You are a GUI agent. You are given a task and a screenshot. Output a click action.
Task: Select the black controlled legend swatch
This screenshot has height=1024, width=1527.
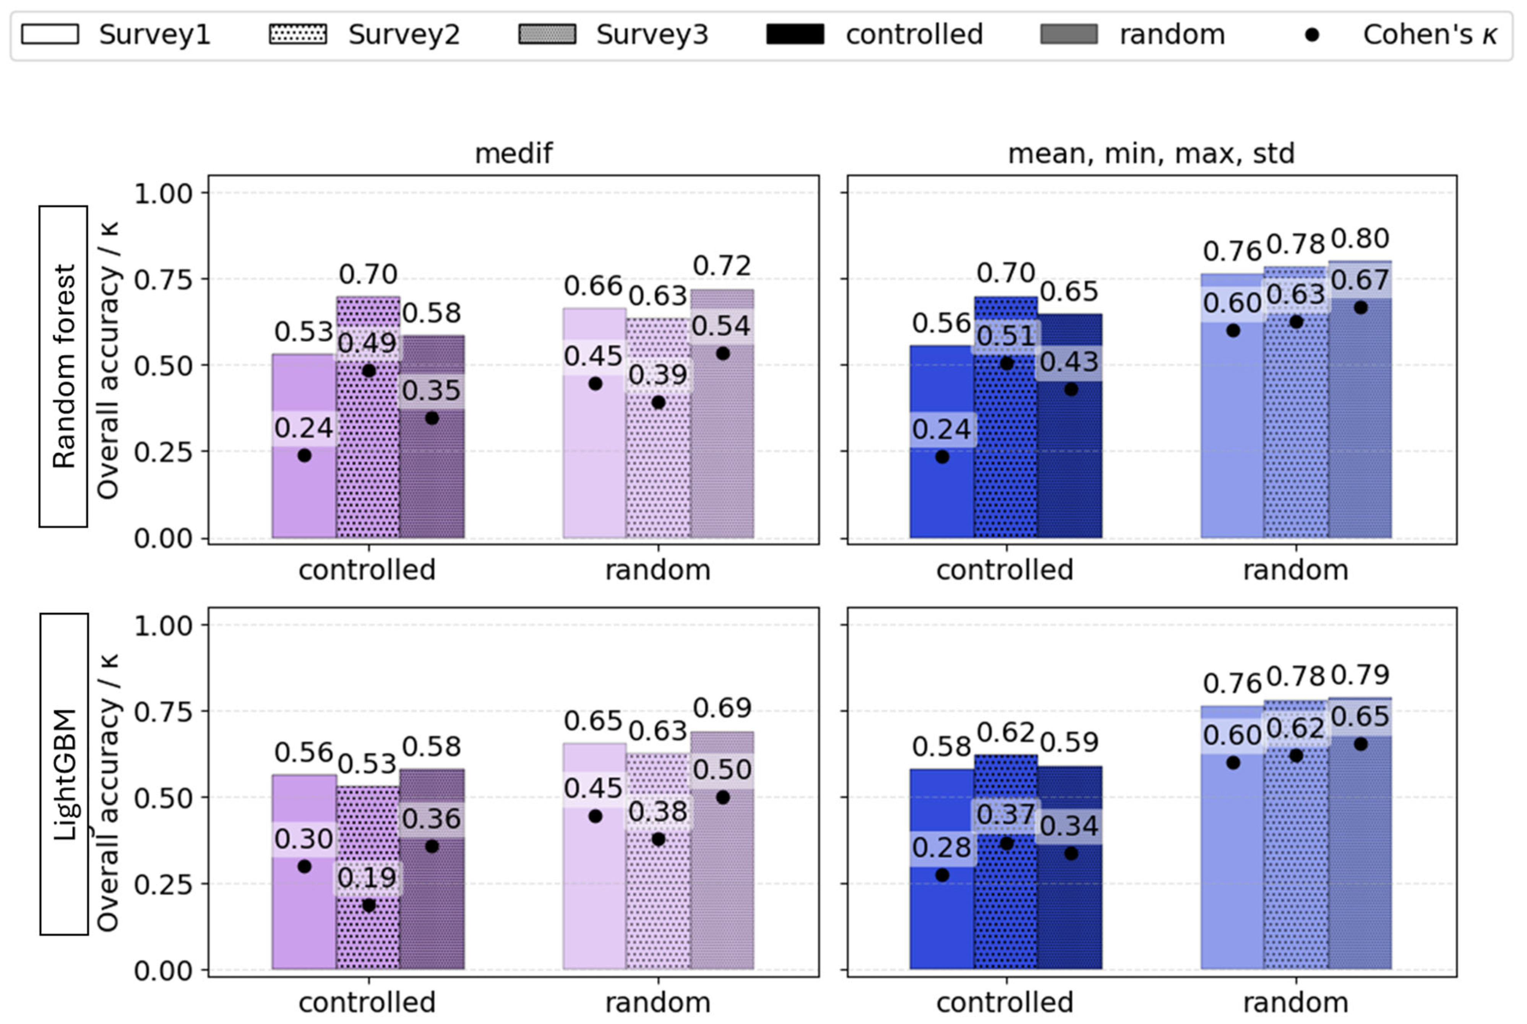(795, 34)
